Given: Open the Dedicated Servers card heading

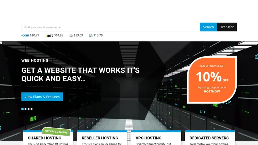Looking at the screenshot, I should [209, 138].
